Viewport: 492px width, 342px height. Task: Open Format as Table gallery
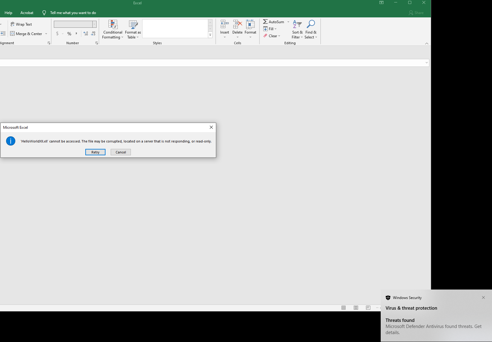pos(133,30)
